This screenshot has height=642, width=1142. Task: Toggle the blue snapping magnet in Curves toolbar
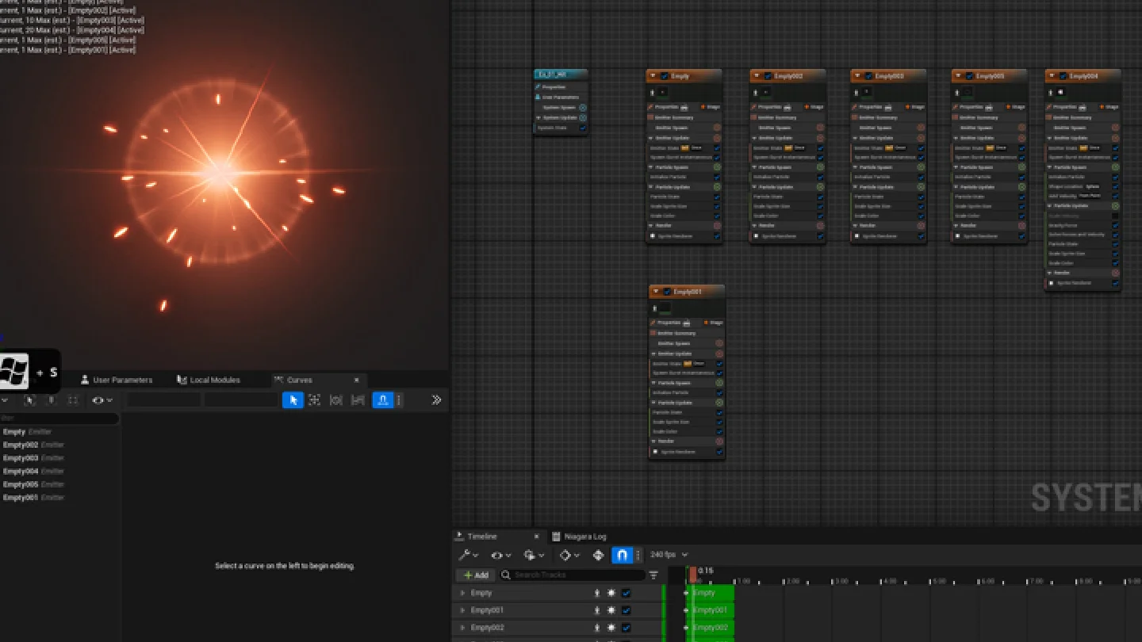383,400
